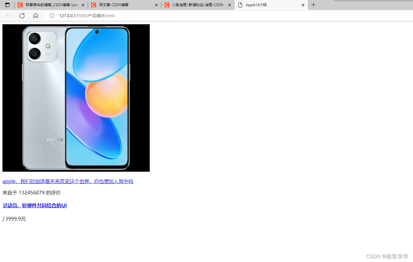This screenshot has width=413, height=262.
Task: Open the apple 我们的创造 slogan link
Action: pos(68,181)
